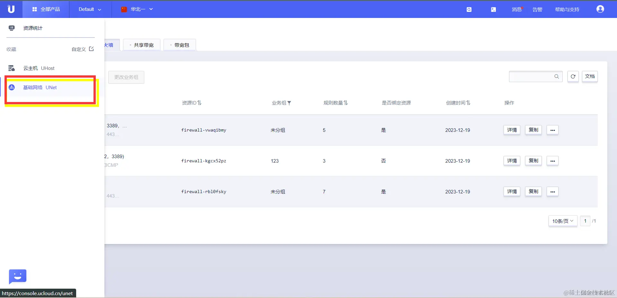The image size is (617, 298).
Task: Click firewall-rbl0fsky resource ID
Action: (x=204, y=192)
